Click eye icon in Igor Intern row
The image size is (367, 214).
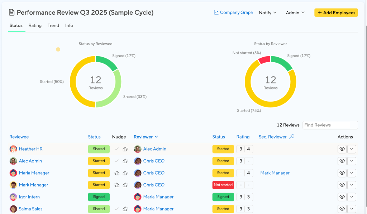342,197
